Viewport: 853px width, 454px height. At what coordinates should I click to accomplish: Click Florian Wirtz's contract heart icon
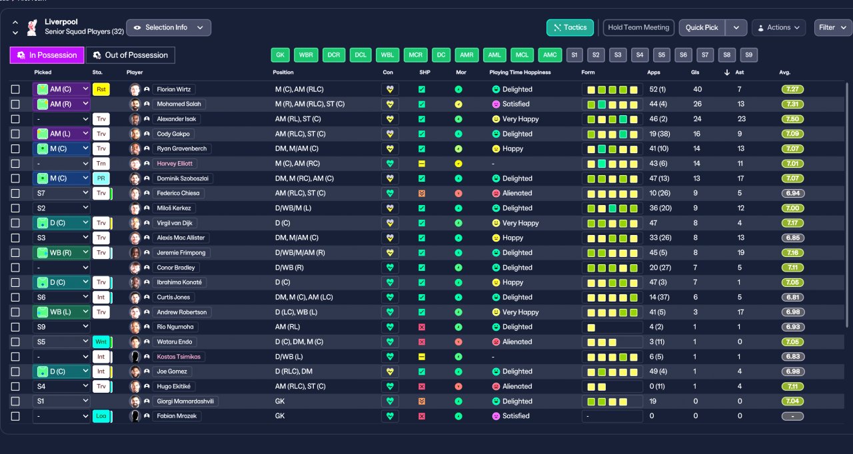(390, 89)
